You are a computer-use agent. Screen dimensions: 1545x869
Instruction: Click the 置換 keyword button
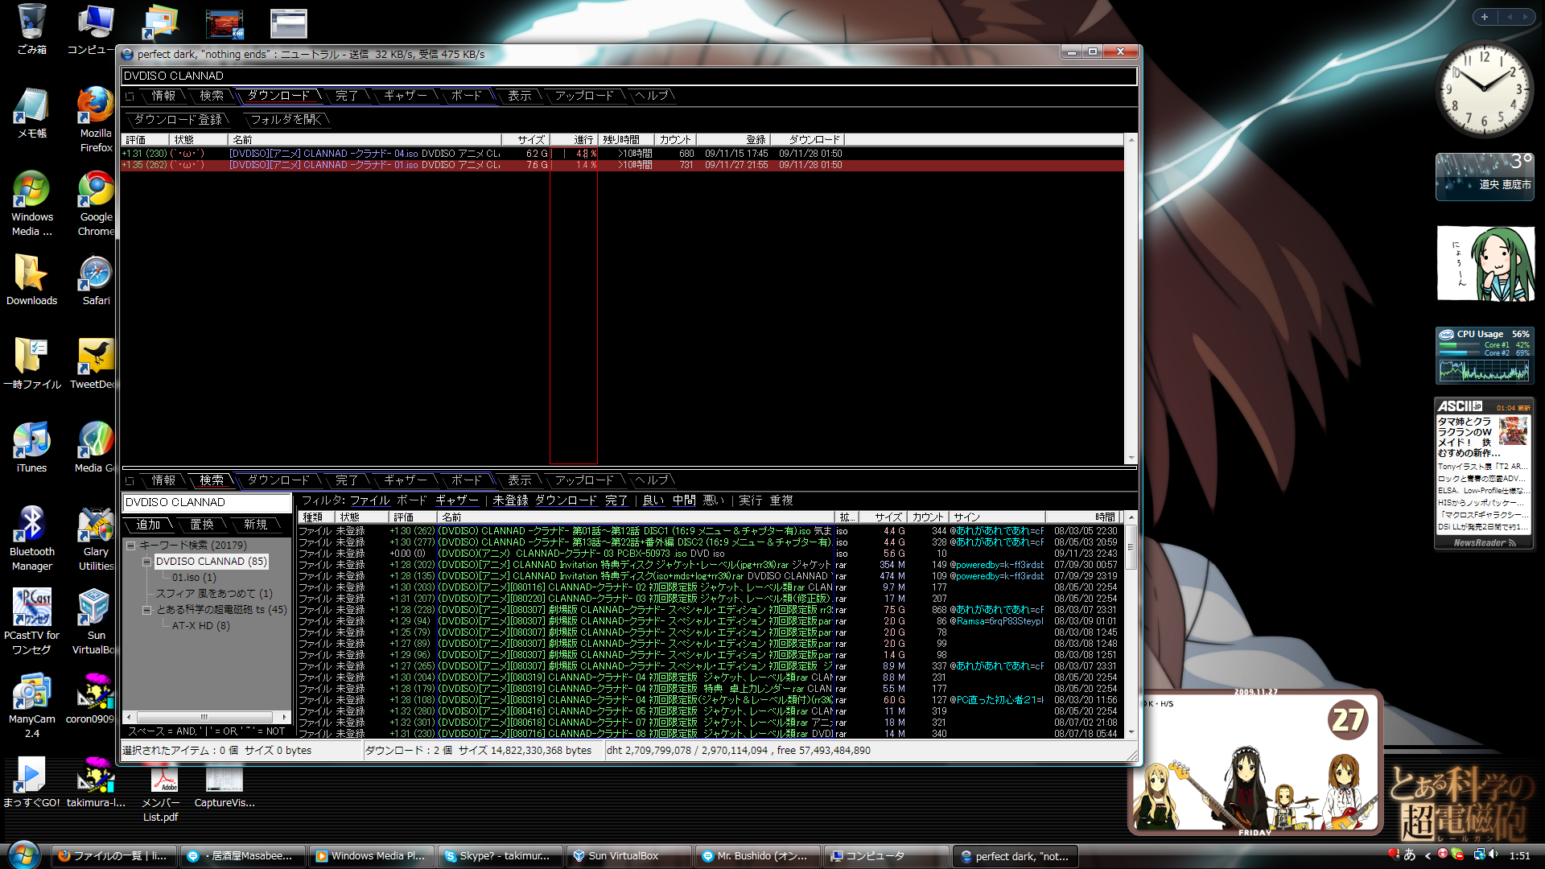coord(202,525)
